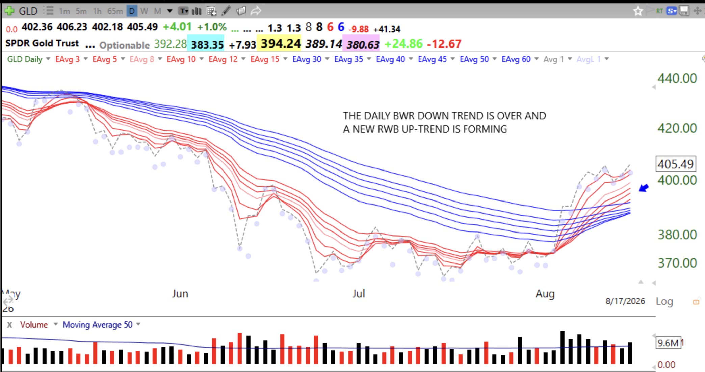Click the trend annotation text note
Image resolution: width=705 pixels, height=372 pixels.
[444, 123]
